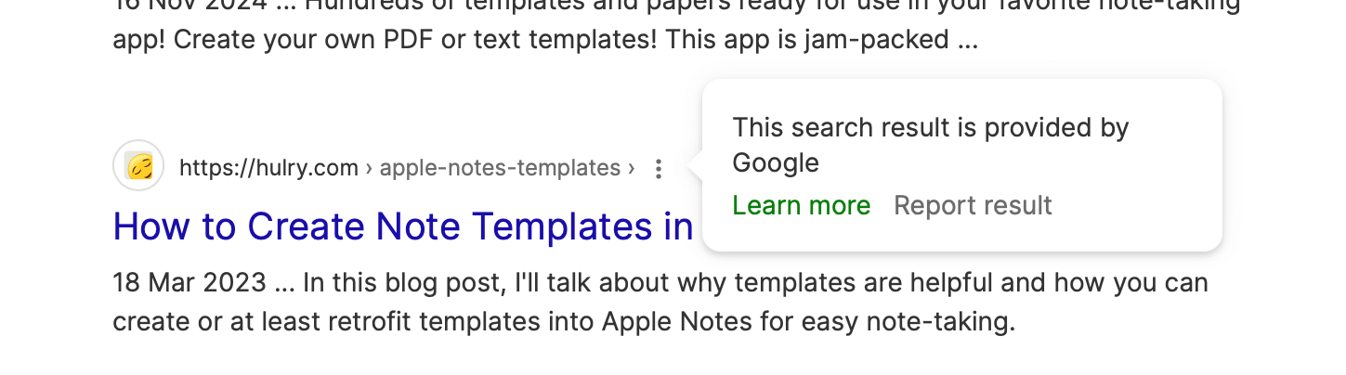Select the apple-notes-templates breadcrumb
Image resolution: width=1346 pixels, height=375 pixels.
point(500,168)
